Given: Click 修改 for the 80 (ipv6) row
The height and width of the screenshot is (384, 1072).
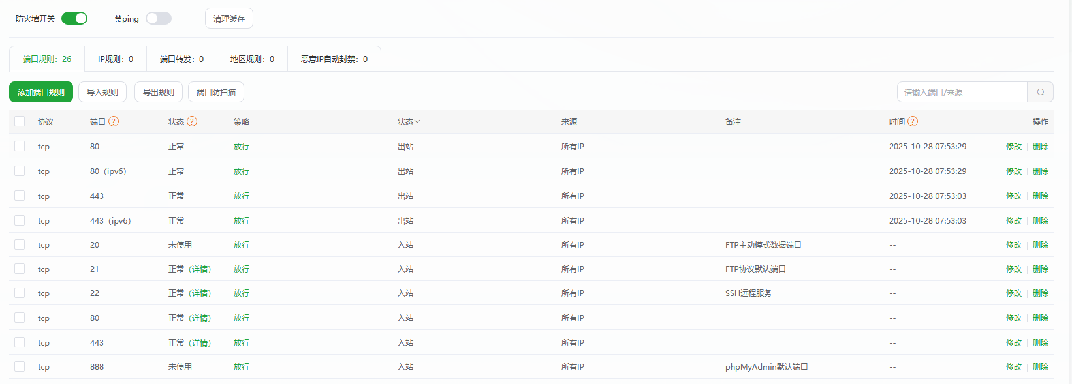Looking at the screenshot, I should coord(1014,171).
